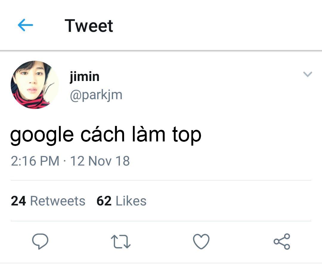Screen dimensions: 322x265
Task: Click the word "cách" in the tweet
Action: tap(102, 135)
